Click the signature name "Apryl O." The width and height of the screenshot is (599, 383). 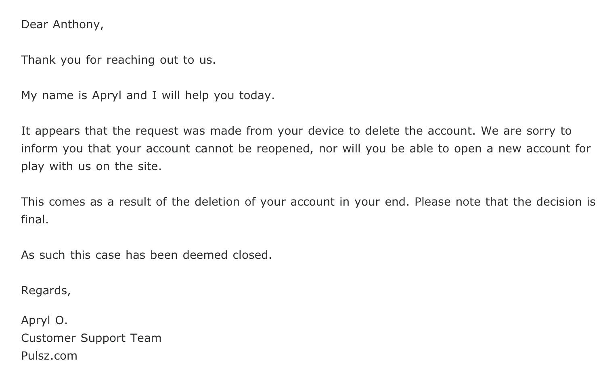point(44,321)
